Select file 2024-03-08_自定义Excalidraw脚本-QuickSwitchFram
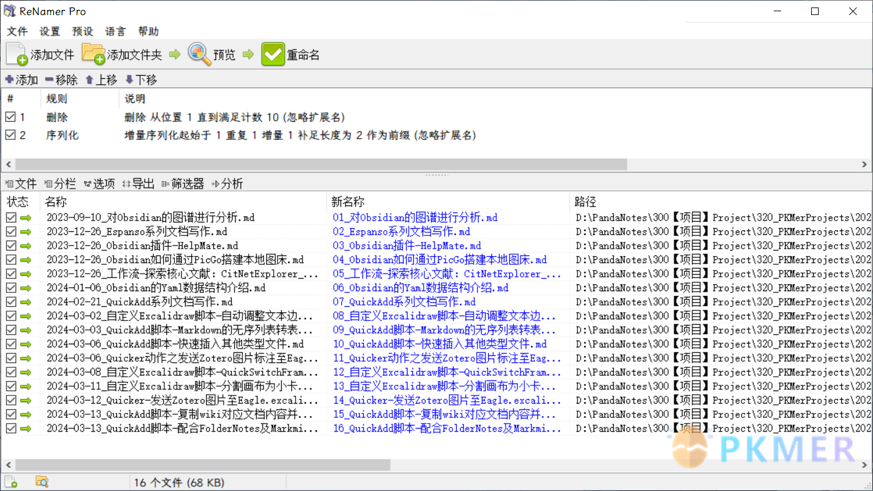Image resolution: width=873 pixels, height=491 pixels. coord(182,372)
